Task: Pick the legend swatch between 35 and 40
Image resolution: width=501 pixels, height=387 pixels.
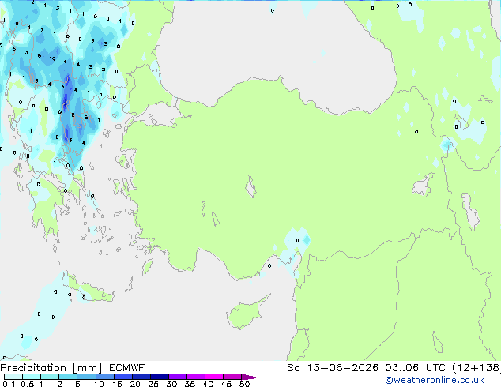Action: pyautogui.click(x=196, y=377)
